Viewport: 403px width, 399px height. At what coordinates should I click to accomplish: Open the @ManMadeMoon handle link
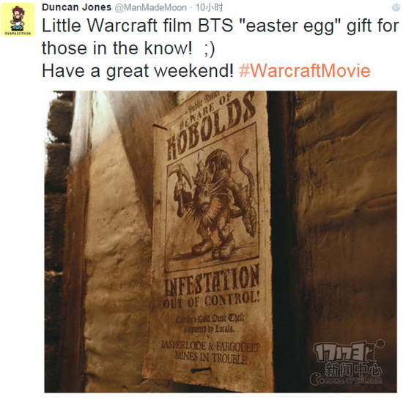coord(151,7)
